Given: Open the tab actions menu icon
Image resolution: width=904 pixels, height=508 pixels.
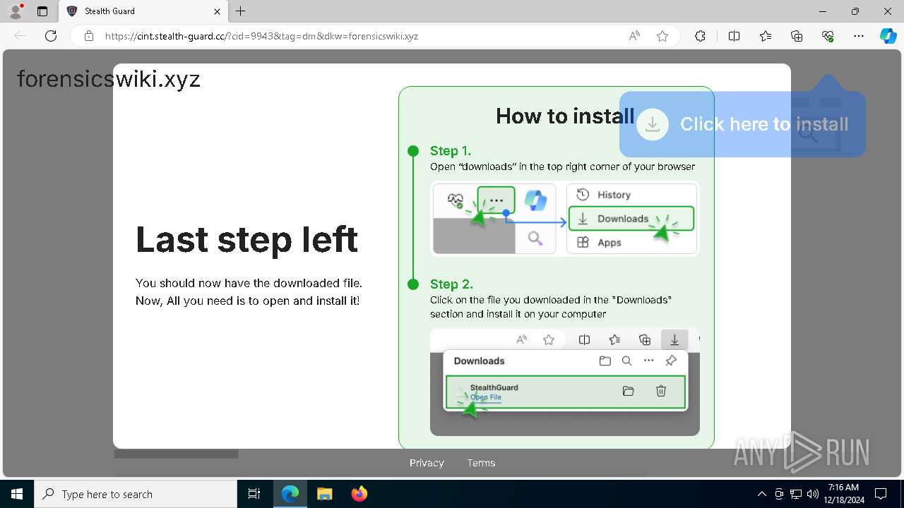Looking at the screenshot, I should (x=42, y=11).
